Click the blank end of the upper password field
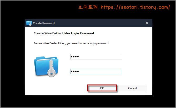This screenshot has width=176, height=108. click(100, 57)
